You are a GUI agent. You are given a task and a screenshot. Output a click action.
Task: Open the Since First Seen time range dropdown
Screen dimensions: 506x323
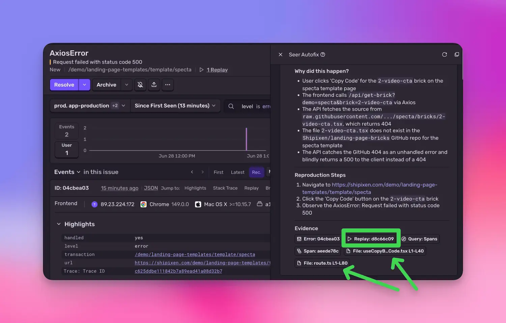[175, 106]
